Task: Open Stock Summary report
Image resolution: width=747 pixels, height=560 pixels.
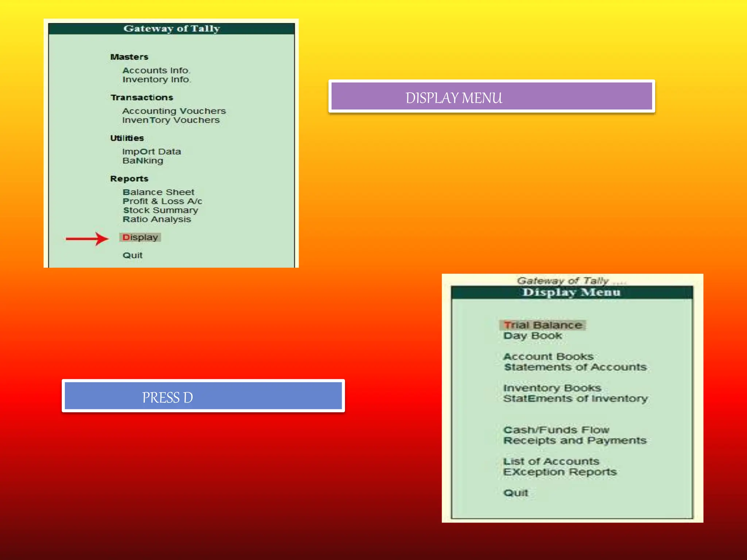Action: tap(160, 210)
